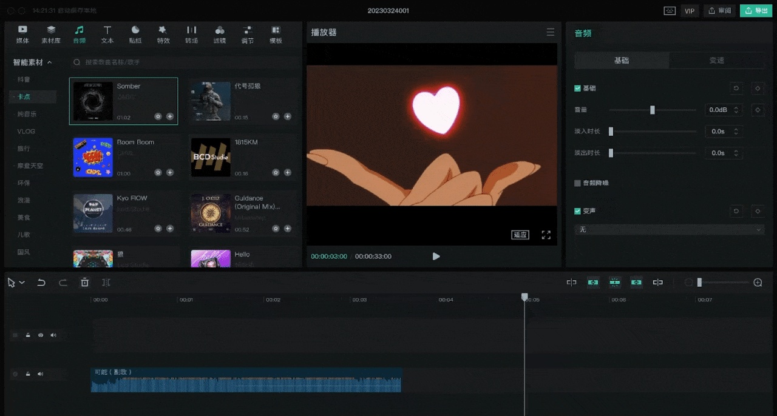Add keyframe for 基础 section
The width and height of the screenshot is (777, 416).
pos(758,89)
